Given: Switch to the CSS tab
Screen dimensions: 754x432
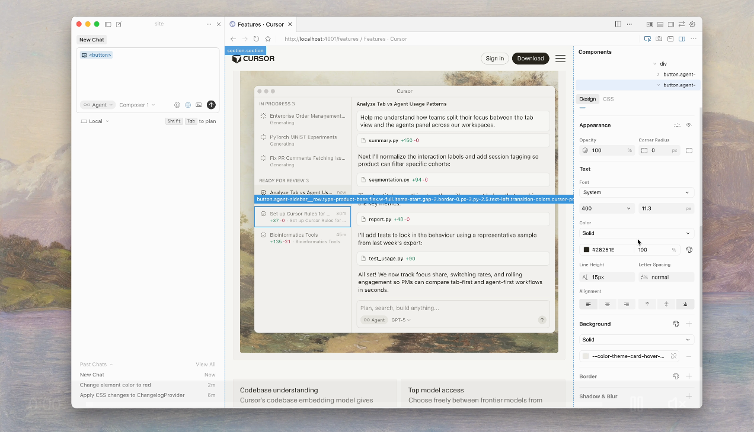Looking at the screenshot, I should click(x=608, y=99).
